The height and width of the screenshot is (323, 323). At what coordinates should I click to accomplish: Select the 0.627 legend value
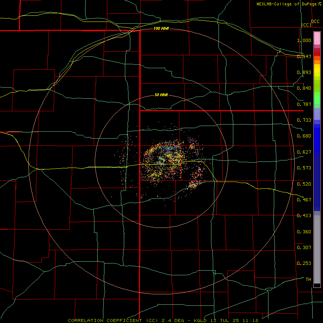pos(304,152)
